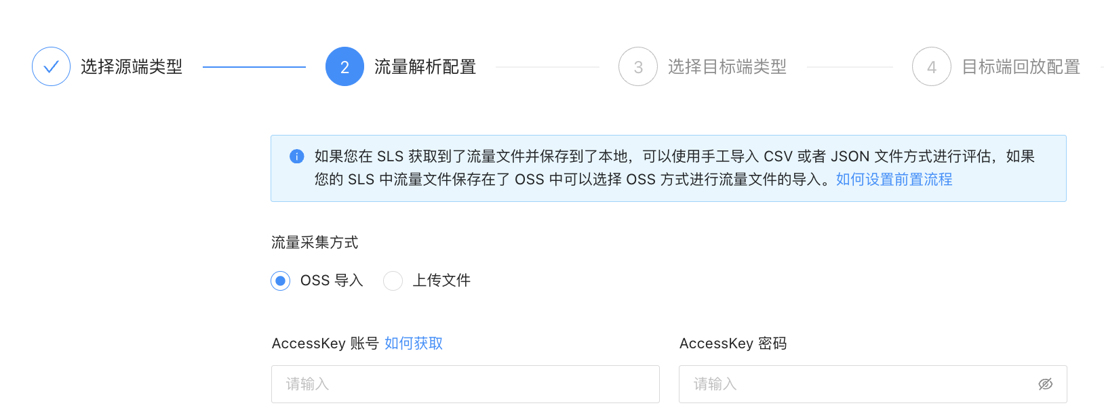Screen dimensions: 1104x412
Task: Focus the AccessKey 密码 input field
Action: click(x=873, y=384)
